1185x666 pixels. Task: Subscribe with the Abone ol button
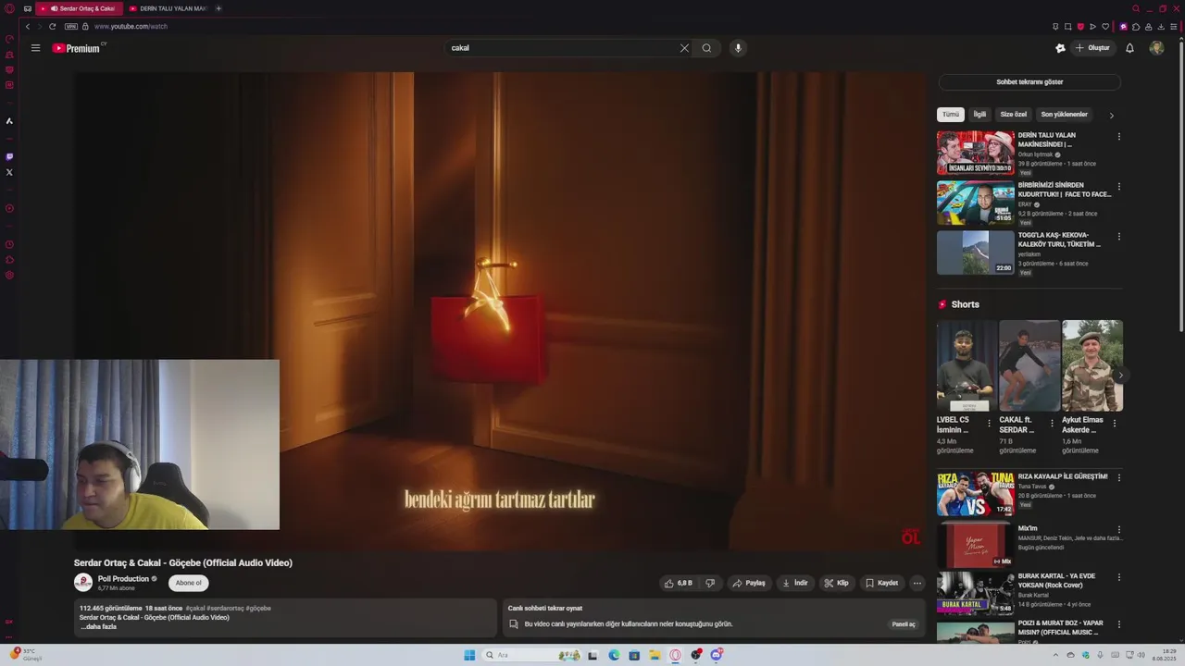click(188, 583)
